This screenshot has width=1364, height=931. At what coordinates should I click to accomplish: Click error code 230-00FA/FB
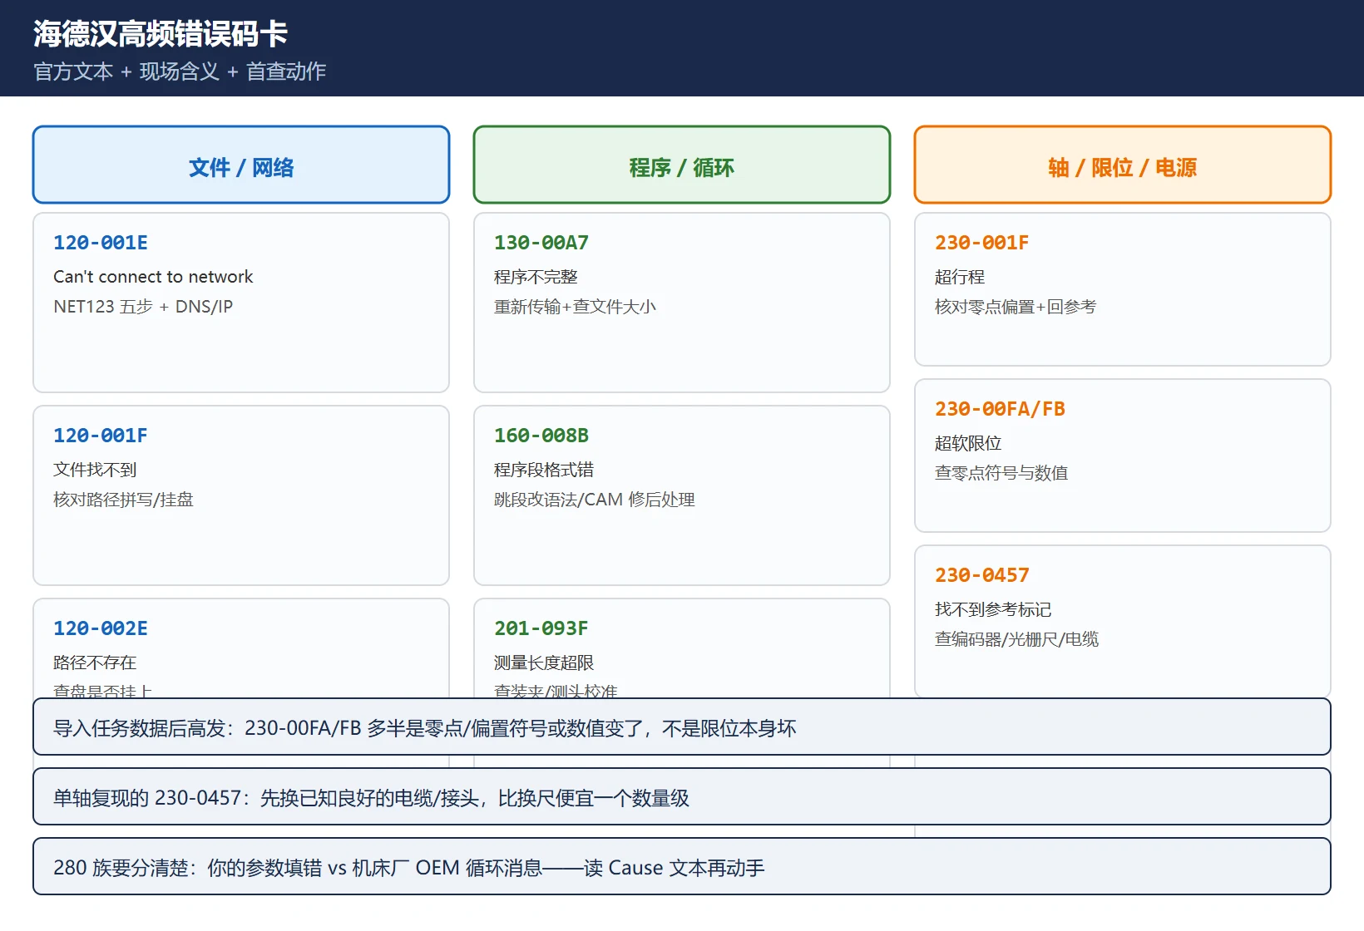[x=1000, y=409]
